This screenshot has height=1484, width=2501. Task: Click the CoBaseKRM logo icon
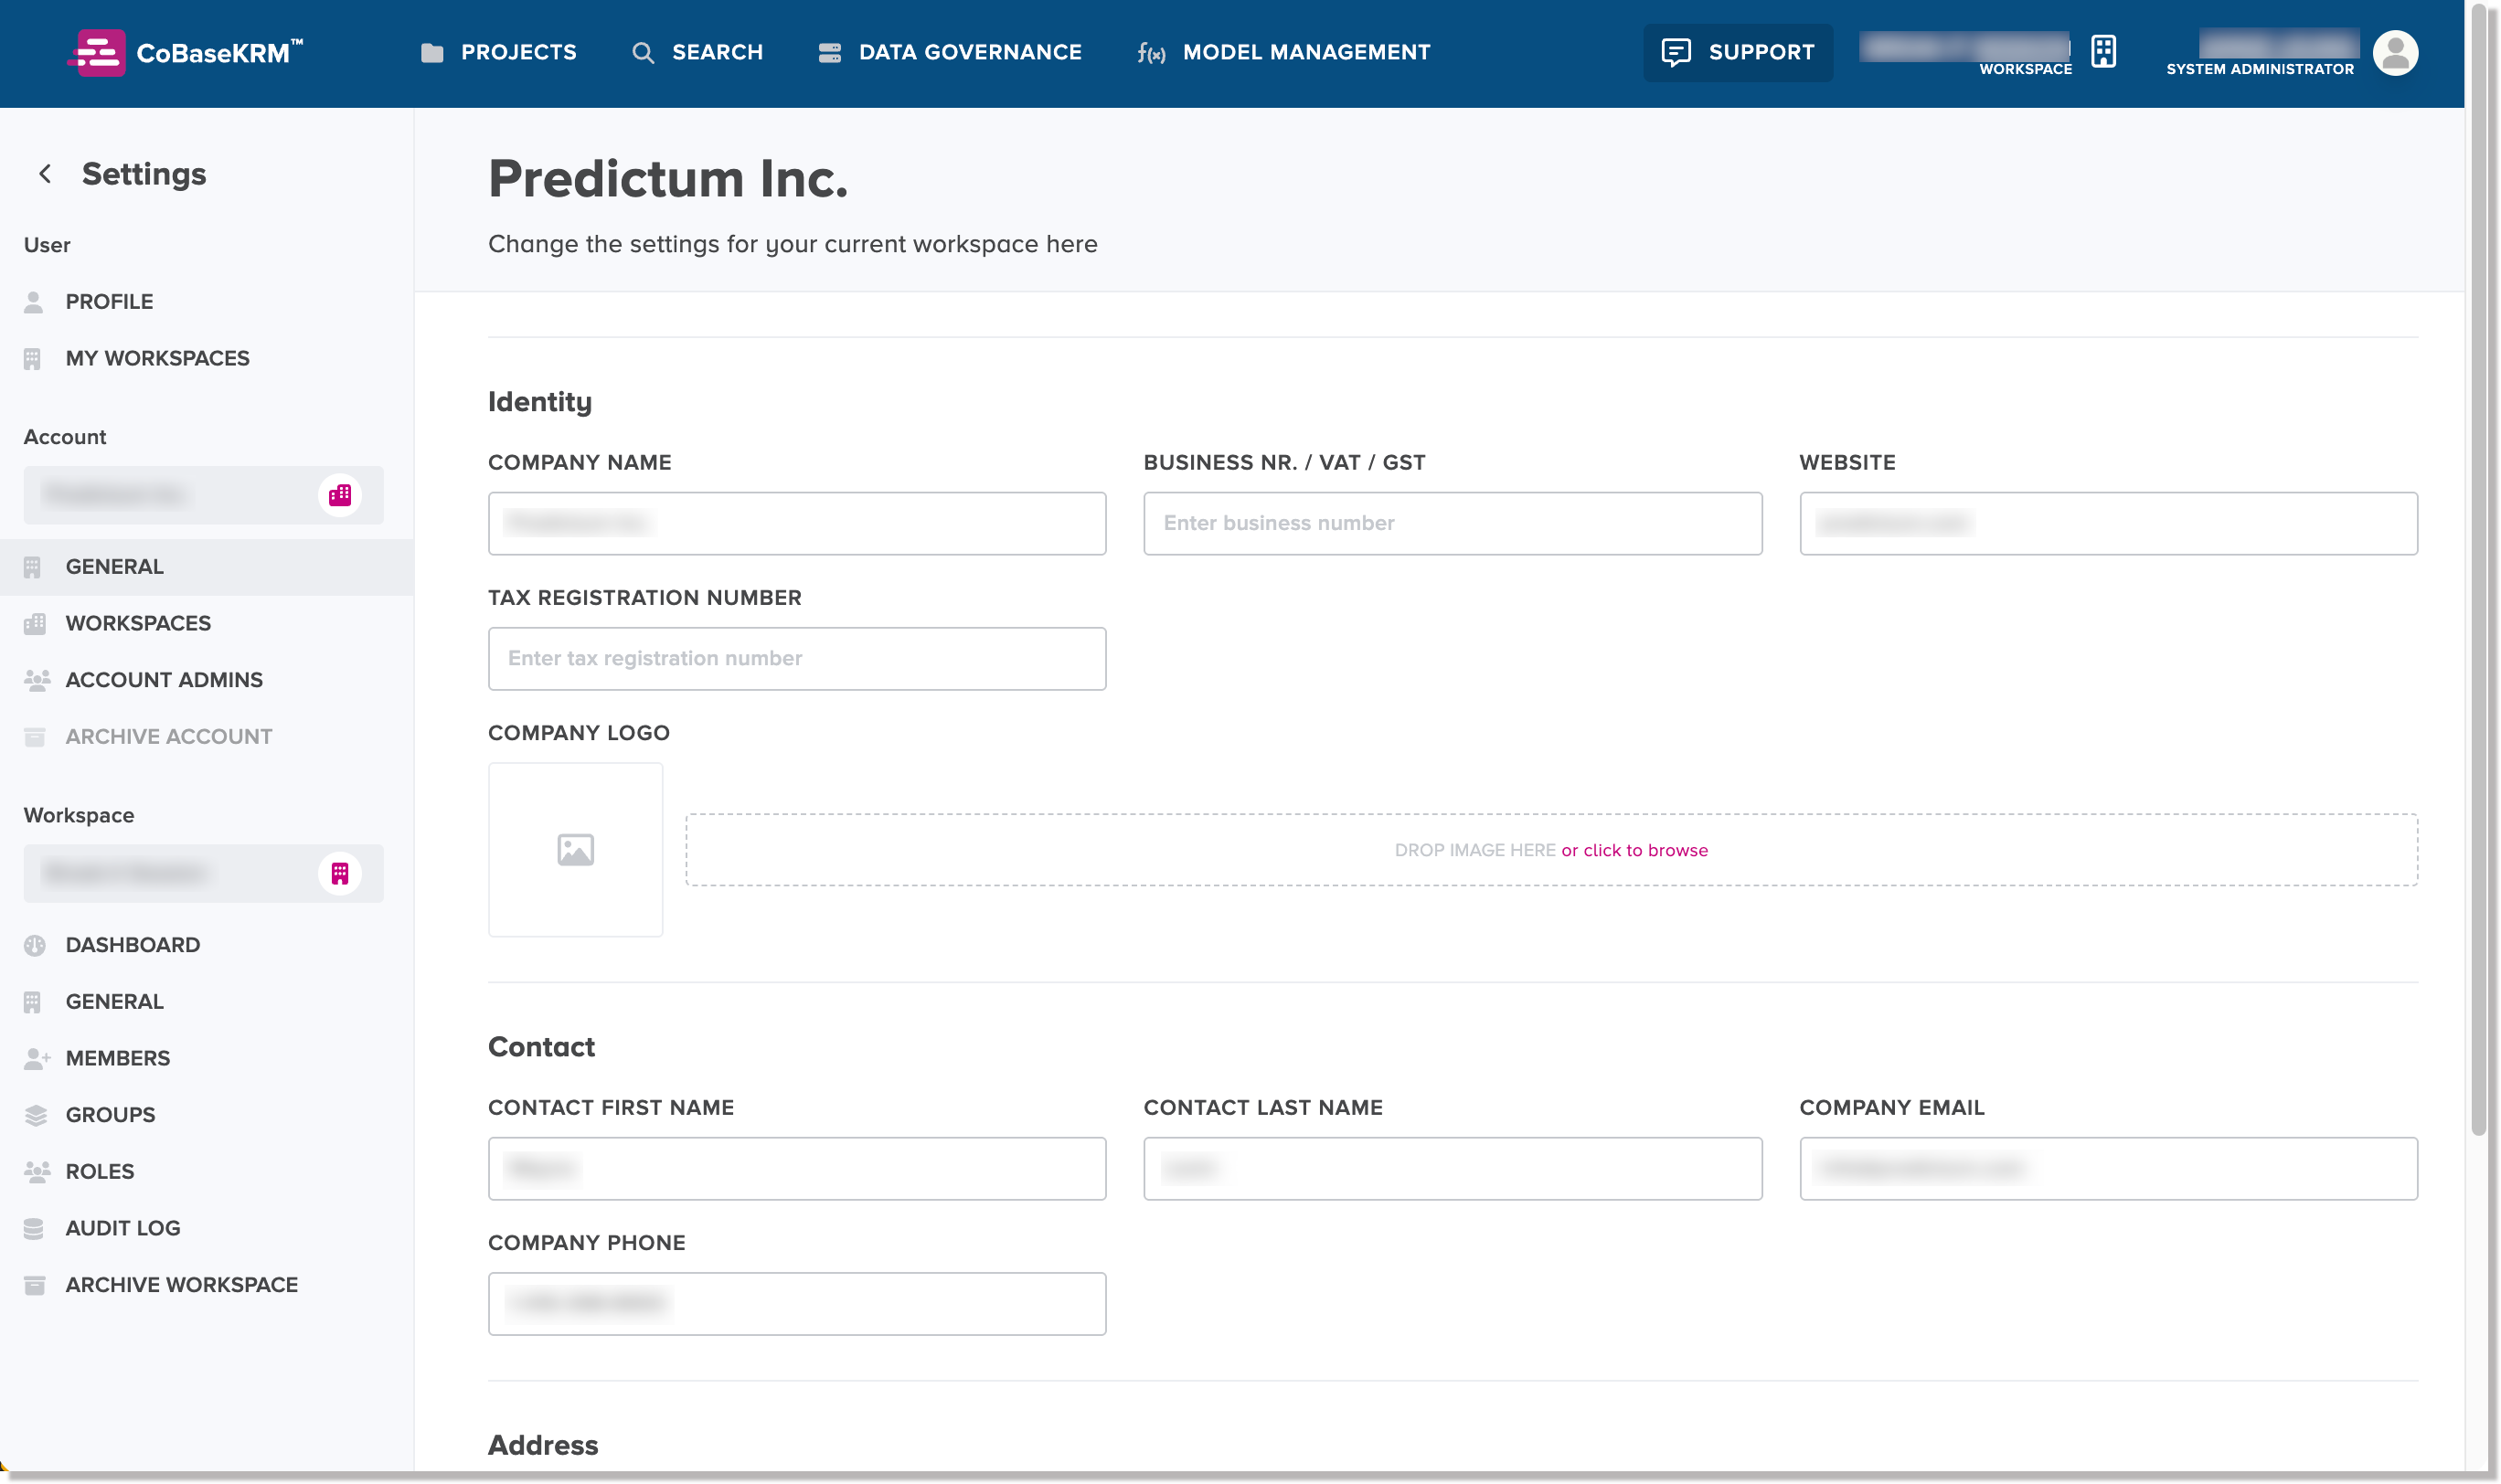tap(97, 53)
